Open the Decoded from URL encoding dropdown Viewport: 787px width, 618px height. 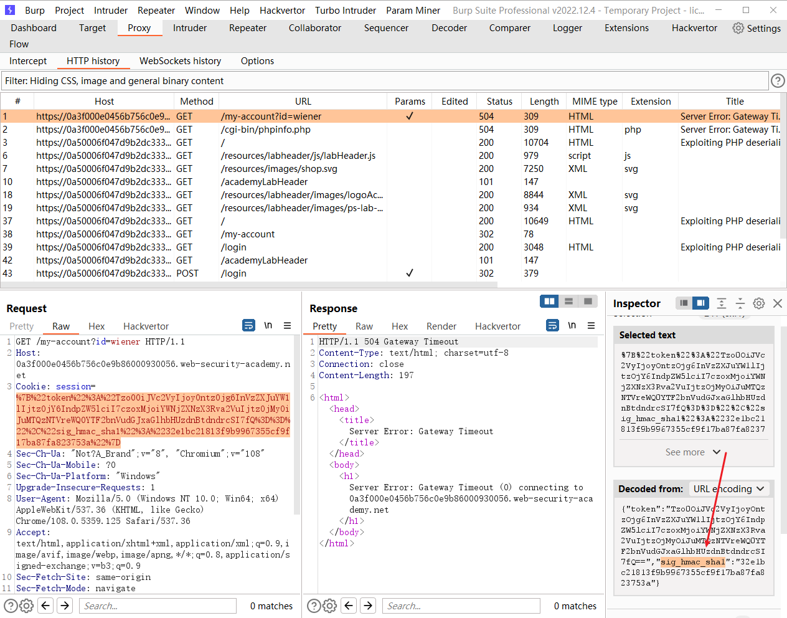click(x=728, y=489)
